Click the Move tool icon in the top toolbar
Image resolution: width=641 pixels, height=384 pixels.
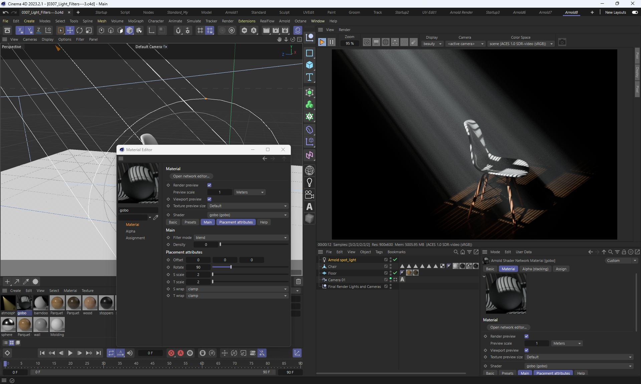pos(70,30)
